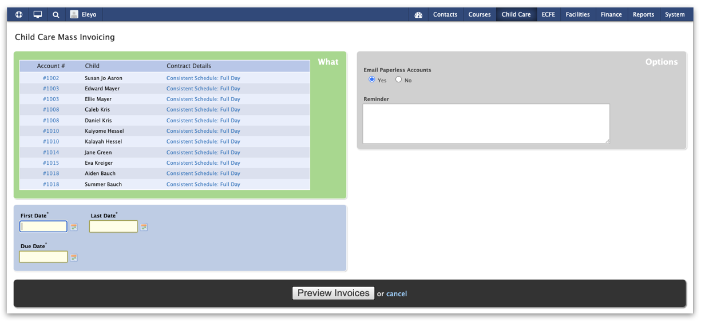Image resolution: width=701 pixels, height=322 pixels.
Task: Open calendar picker for First Date
Action: [x=74, y=227]
